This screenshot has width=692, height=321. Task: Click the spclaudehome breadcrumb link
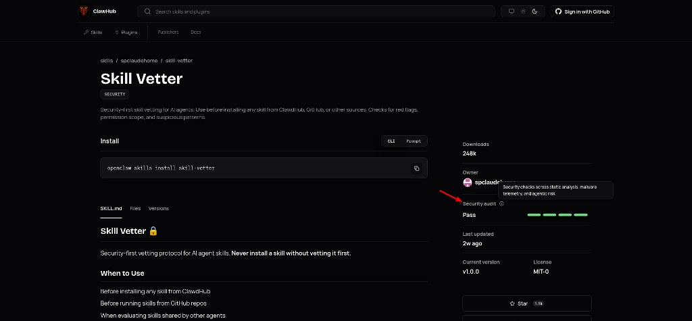click(139, 61)
